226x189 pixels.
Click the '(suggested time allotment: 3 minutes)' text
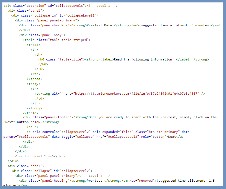tap(175, 25)
